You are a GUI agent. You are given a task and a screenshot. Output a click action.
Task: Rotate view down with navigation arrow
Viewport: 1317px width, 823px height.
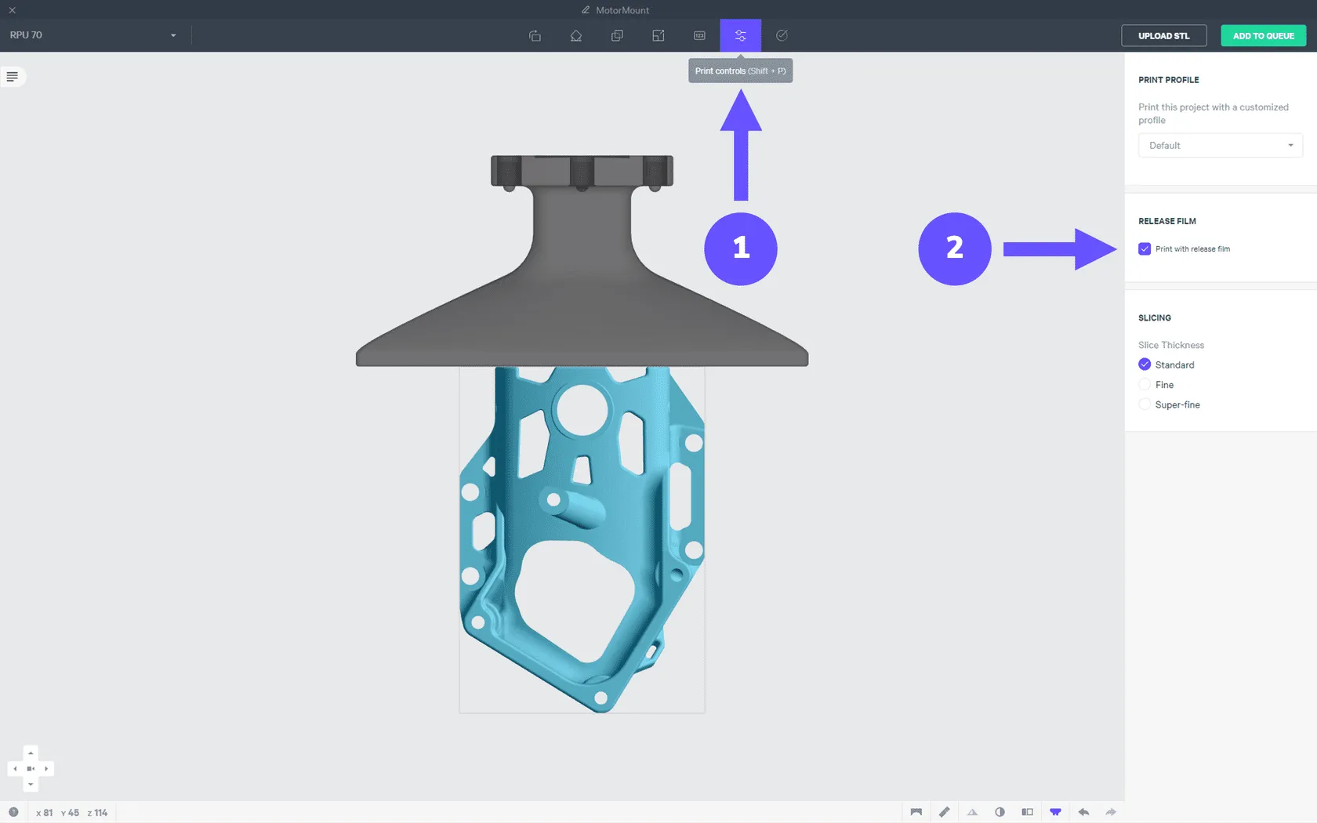click(31, 785)
